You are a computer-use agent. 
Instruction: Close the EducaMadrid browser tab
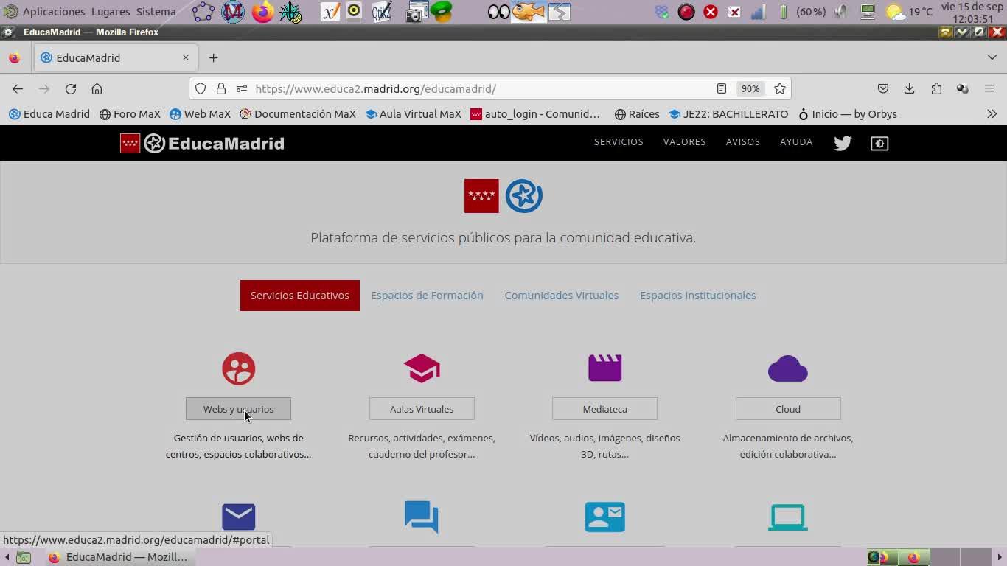pyautogui.click(x=186, y=57)
